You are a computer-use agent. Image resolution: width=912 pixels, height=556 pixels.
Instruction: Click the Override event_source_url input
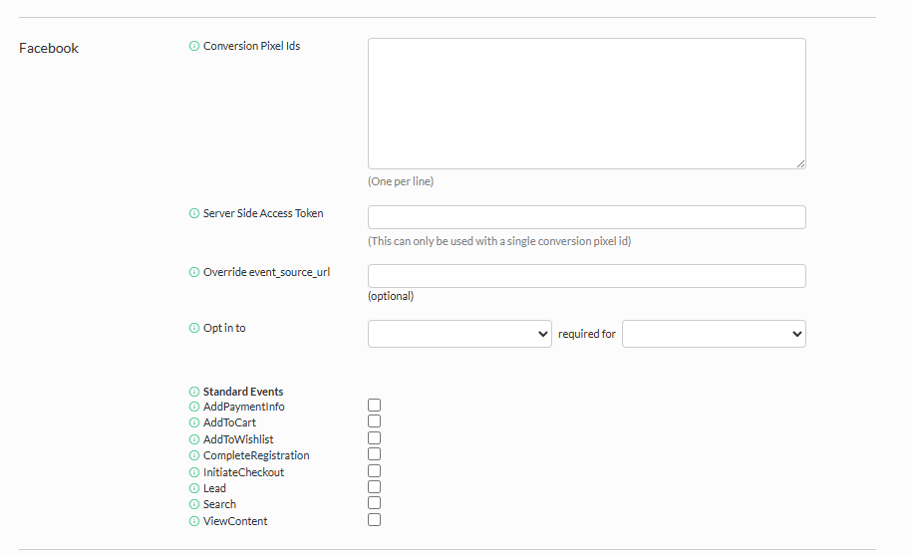[x=587, y=276]
